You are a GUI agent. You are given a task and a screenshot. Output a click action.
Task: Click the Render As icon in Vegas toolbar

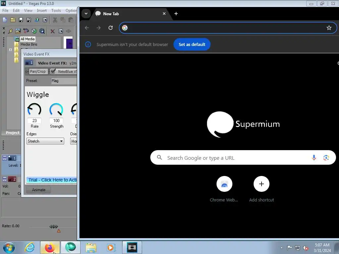click(37, 20)
